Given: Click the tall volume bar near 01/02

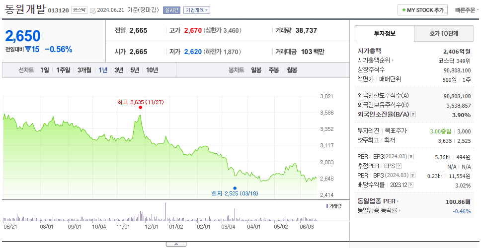Looking at the screenshot, I should click(x=165, y=212).
